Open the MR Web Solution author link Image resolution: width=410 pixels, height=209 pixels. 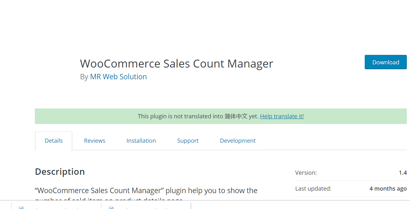point(118,77)
